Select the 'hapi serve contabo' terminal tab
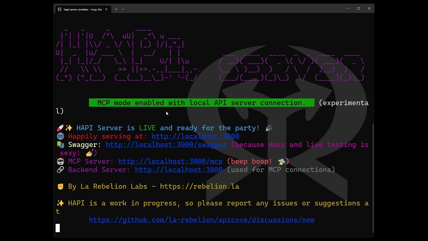The height and width of the screenshot is (241, 428). 83,9
